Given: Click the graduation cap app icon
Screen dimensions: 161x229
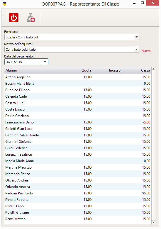Looking at the screenshot, I should [5, 4].
